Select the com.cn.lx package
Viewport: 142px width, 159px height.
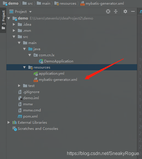(x=47, y=55)
